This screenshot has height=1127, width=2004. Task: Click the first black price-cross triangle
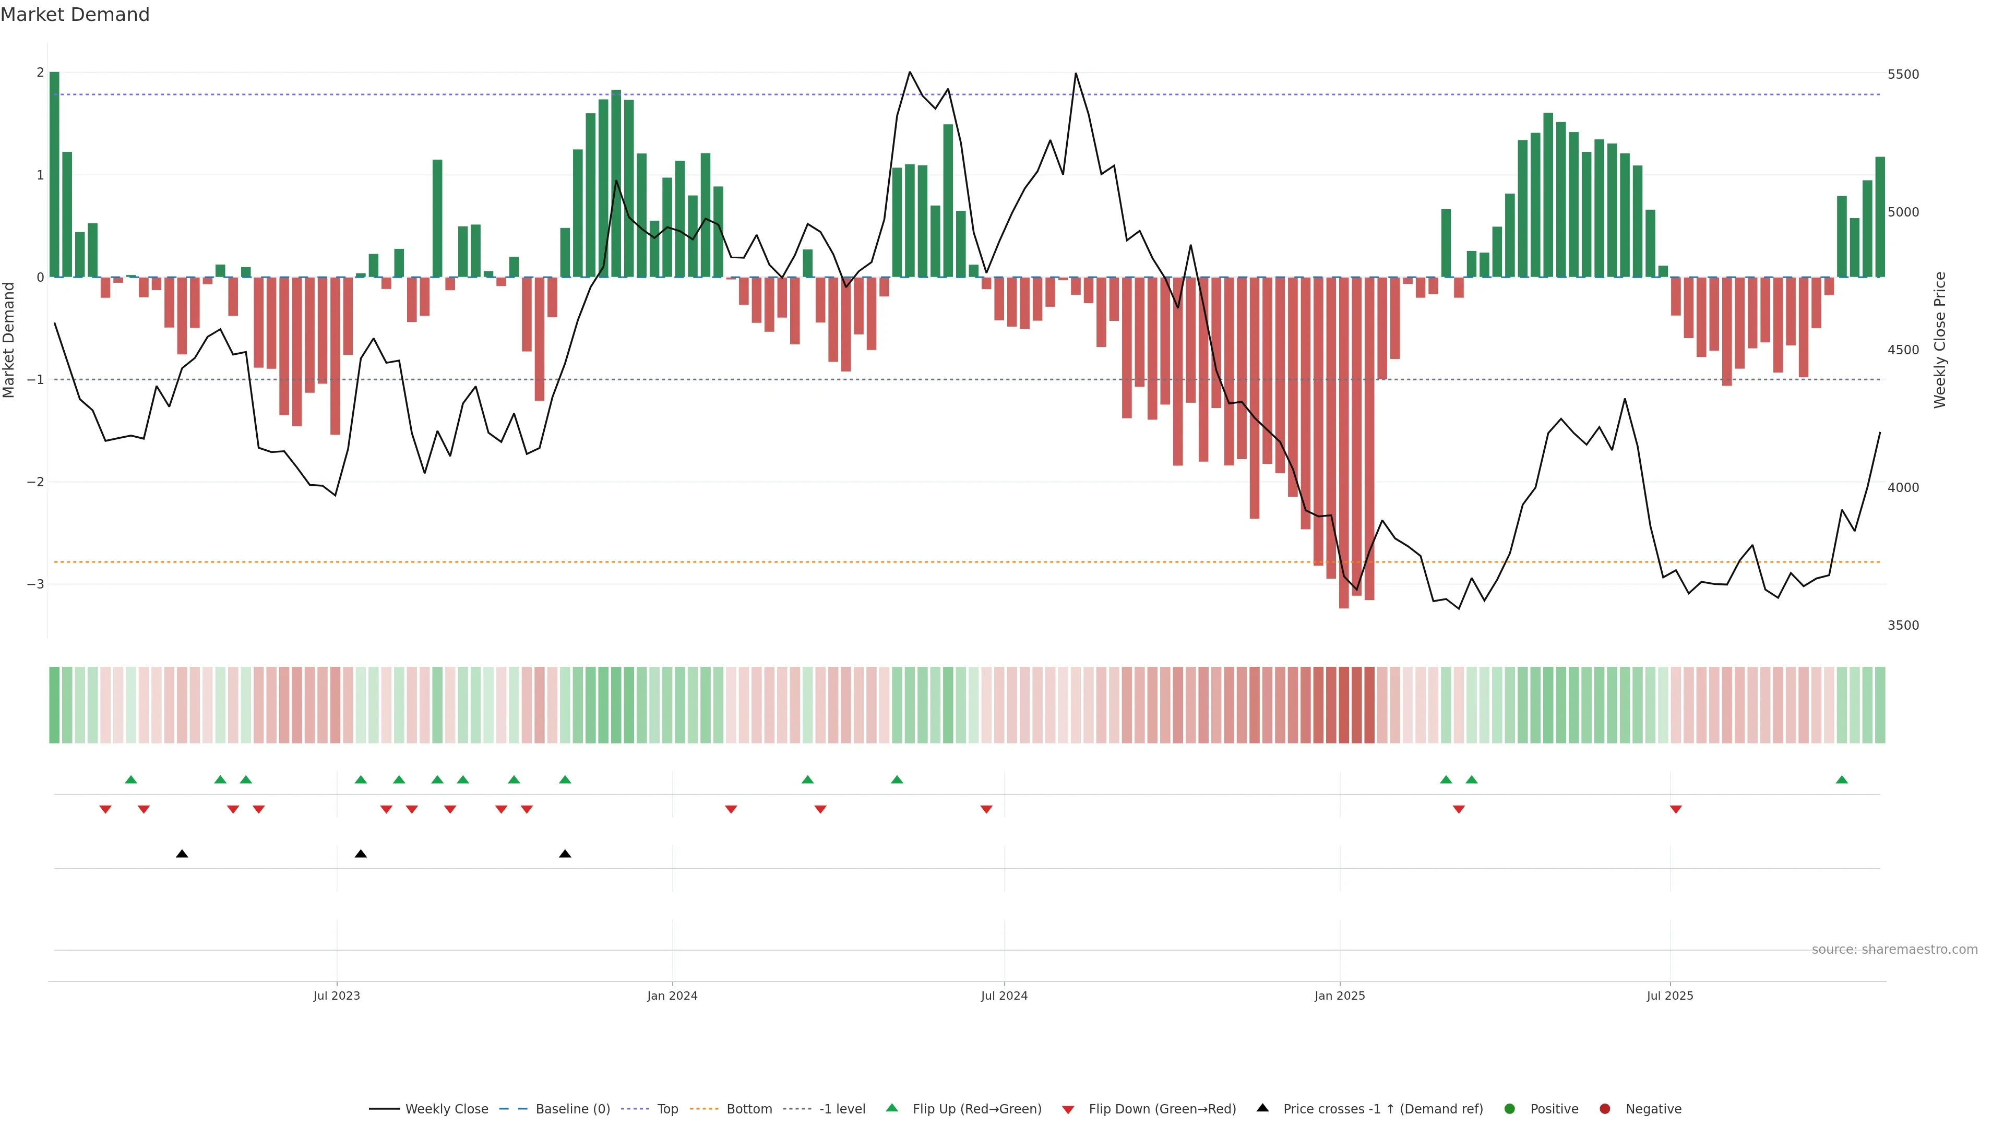click(182, 854)
